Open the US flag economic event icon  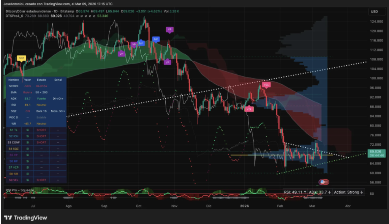click(x=324, y=182)
